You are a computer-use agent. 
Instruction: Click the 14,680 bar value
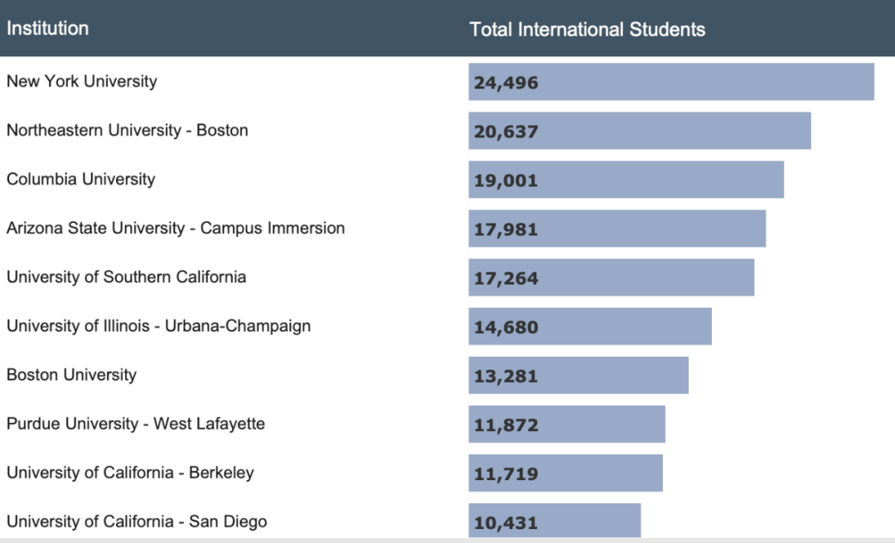506,328
